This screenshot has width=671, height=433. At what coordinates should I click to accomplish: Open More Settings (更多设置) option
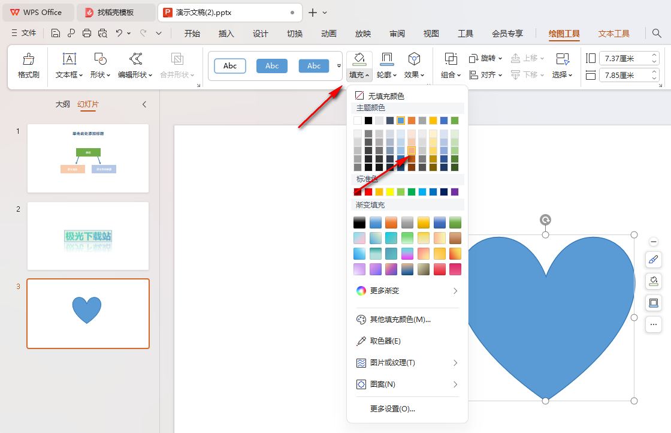tap(392, 408)
